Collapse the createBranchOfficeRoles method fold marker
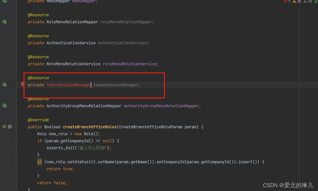The width and height of the screenshot is (318, 191). pyautogui.click(x=17, y=127)
